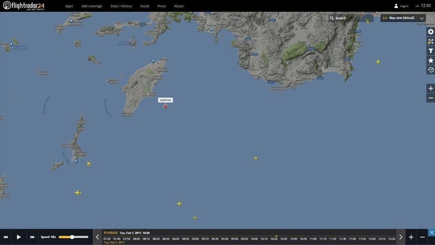Open the Data / History menu
The image size is (435, 245).
[121, 6]
